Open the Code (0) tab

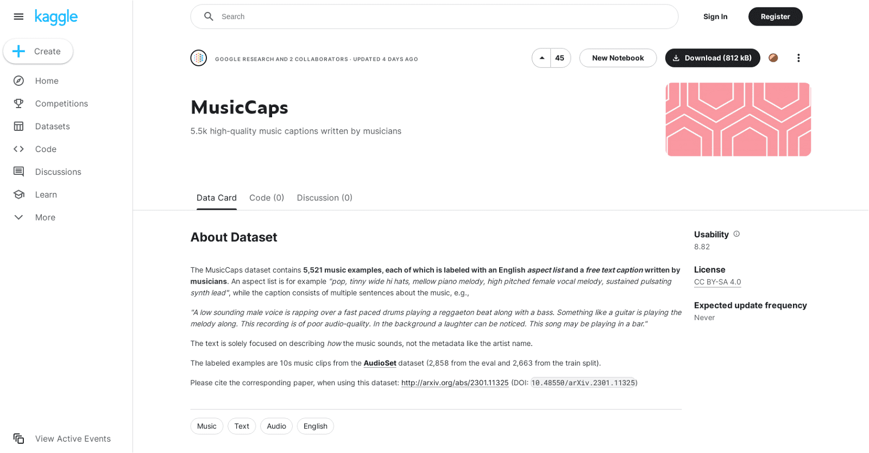click(x=266, y=198)
